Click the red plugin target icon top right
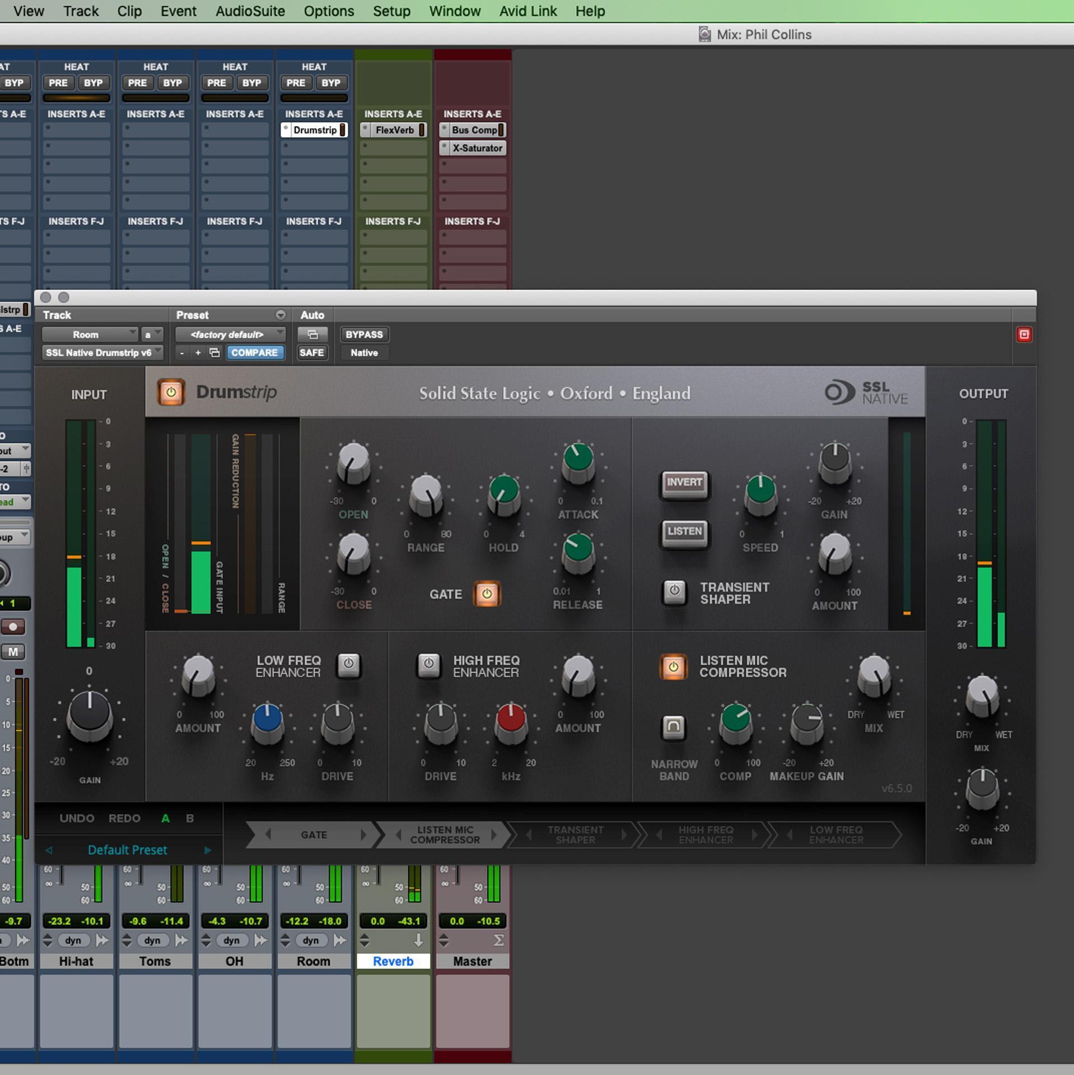This screenshot has width=1074, height=1075. pyautogui.click(x=1025, y=334)
